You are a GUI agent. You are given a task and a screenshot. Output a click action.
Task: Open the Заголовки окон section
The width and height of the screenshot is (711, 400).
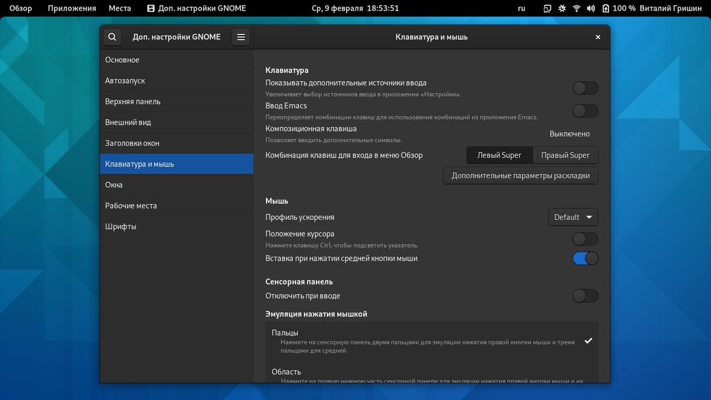pyautogui.click(x=177, y=143)
